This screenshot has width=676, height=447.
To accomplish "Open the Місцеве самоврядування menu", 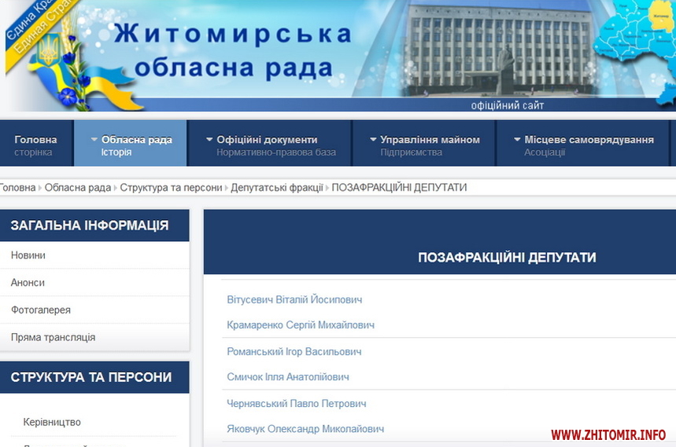I will click(584, 145).
